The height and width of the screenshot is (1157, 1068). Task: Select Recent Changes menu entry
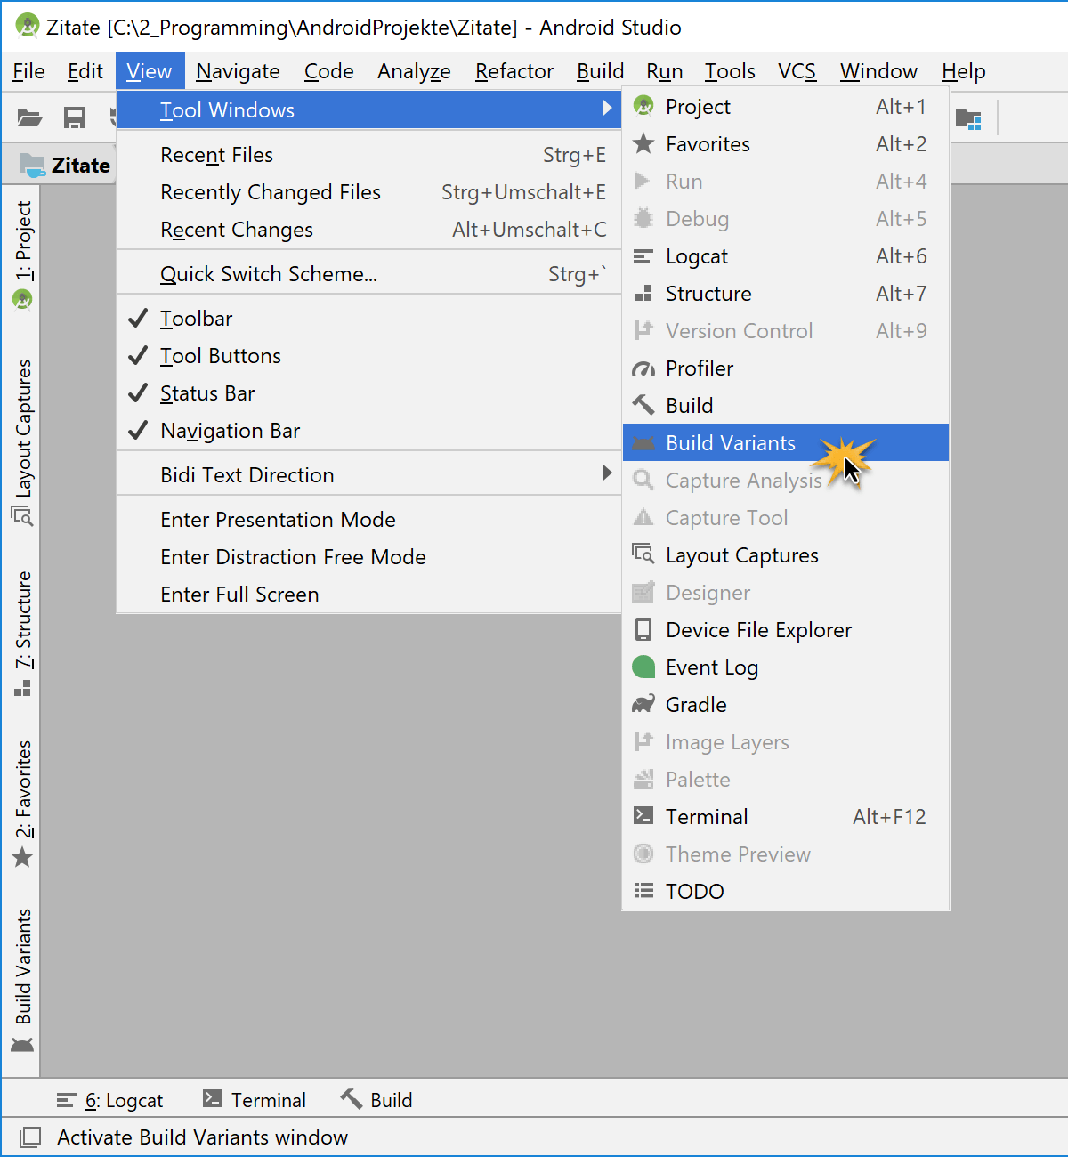(x=369, y=230)
